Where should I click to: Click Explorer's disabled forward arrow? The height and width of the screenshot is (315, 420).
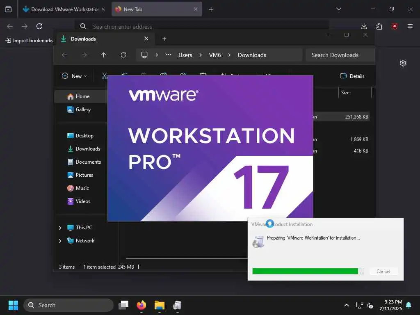coord(84,55)
